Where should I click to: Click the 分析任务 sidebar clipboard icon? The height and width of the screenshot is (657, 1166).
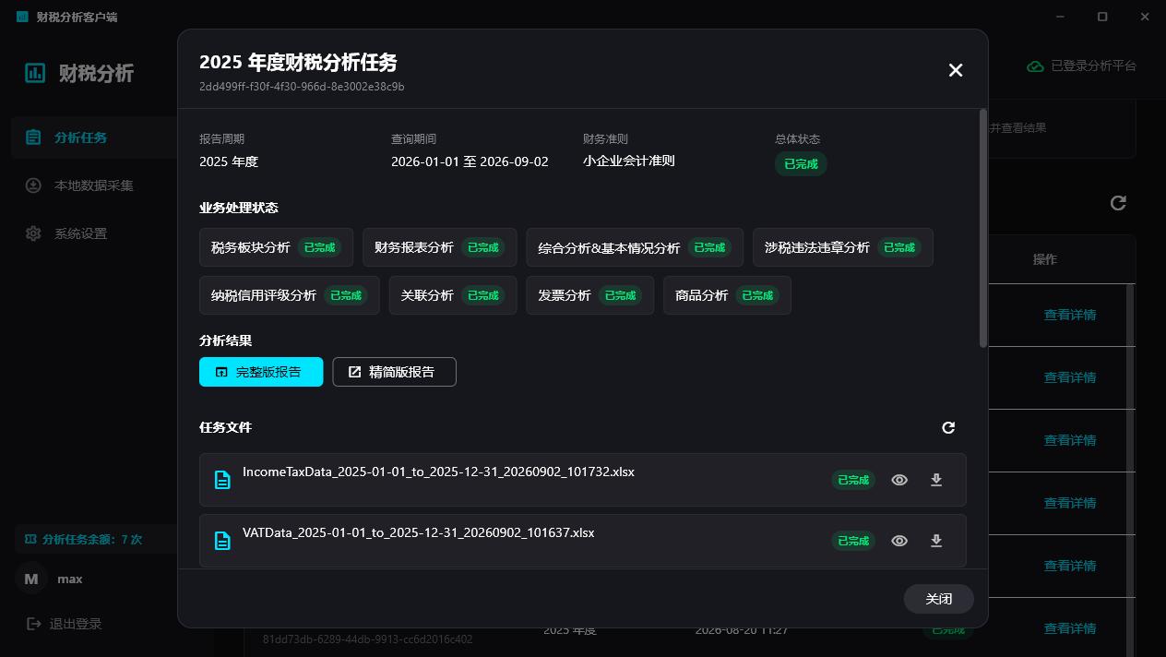click(33, 137)
